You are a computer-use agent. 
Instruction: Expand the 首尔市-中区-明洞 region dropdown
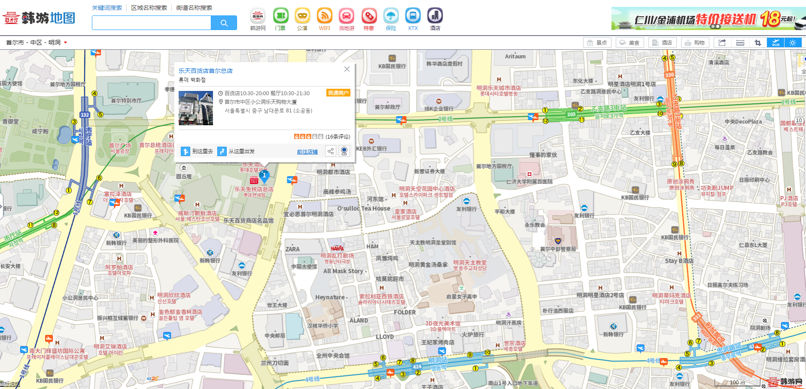click(x=36, y=42)
